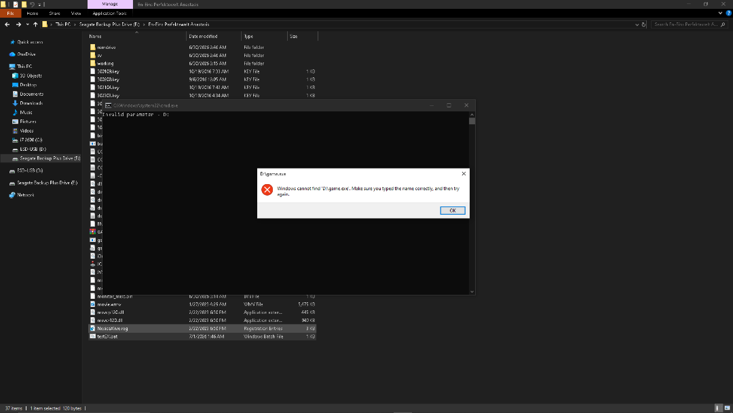Switch to details view in status bar
This screenshot has width=733, height=413.
[x=718, y=408]
